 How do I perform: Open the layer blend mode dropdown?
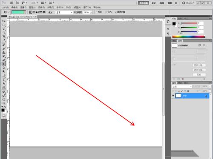point(182,86)
